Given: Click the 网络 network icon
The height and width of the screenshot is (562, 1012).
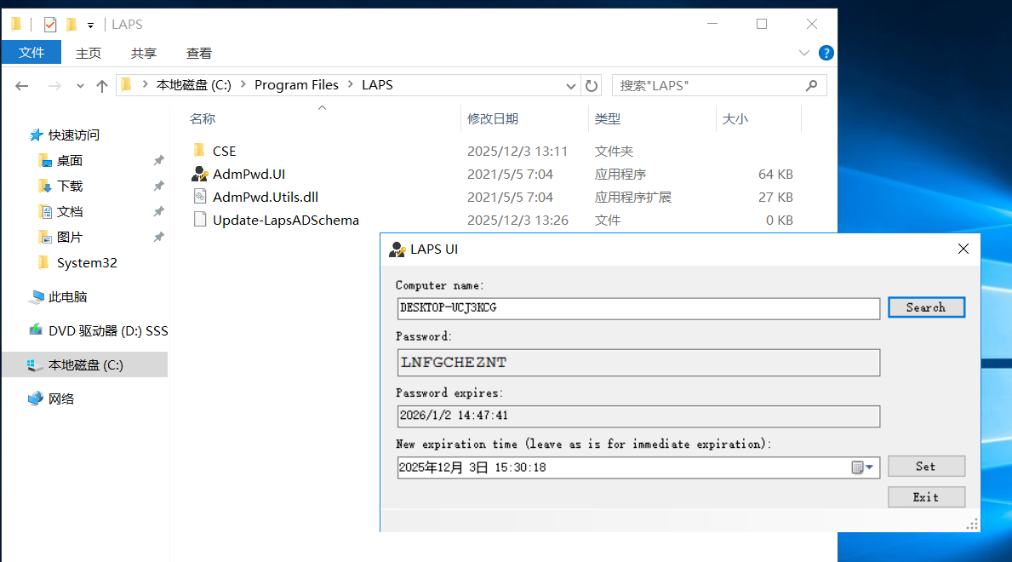Looking at the screenshot, I should [36, 399].
